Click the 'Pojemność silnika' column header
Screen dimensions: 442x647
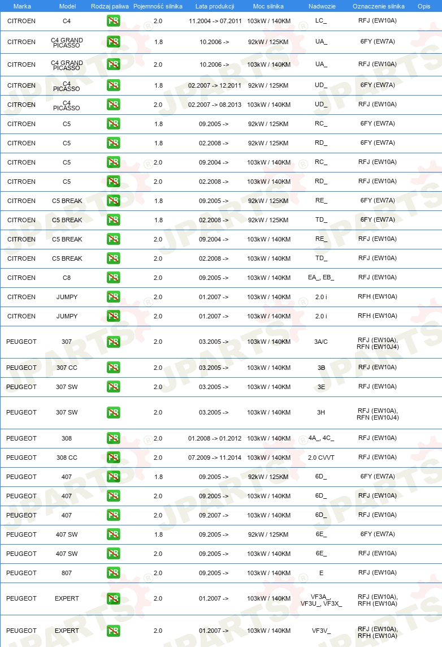(x=158, y=6)
